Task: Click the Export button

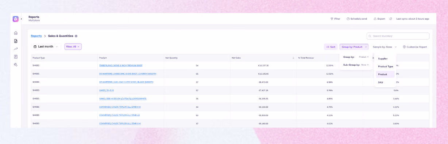Action: (x=379, y=19)
